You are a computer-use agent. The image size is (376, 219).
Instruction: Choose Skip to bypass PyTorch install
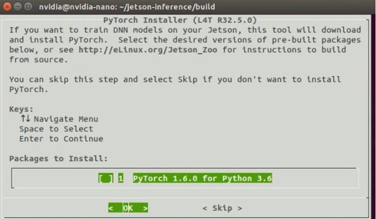tap(222, 208)
